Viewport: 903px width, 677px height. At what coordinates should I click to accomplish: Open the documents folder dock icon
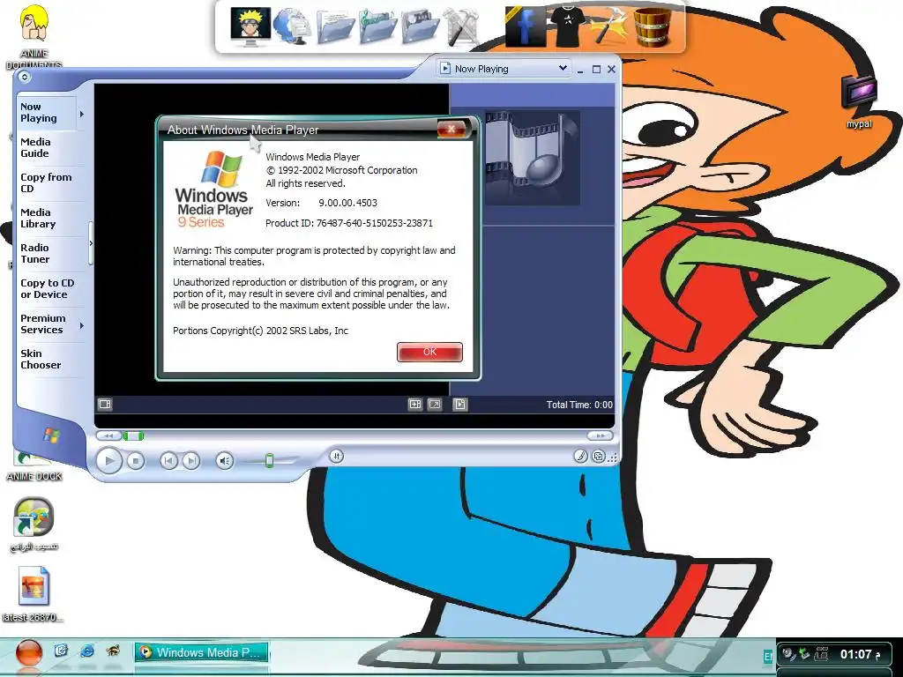coord(335,26)
